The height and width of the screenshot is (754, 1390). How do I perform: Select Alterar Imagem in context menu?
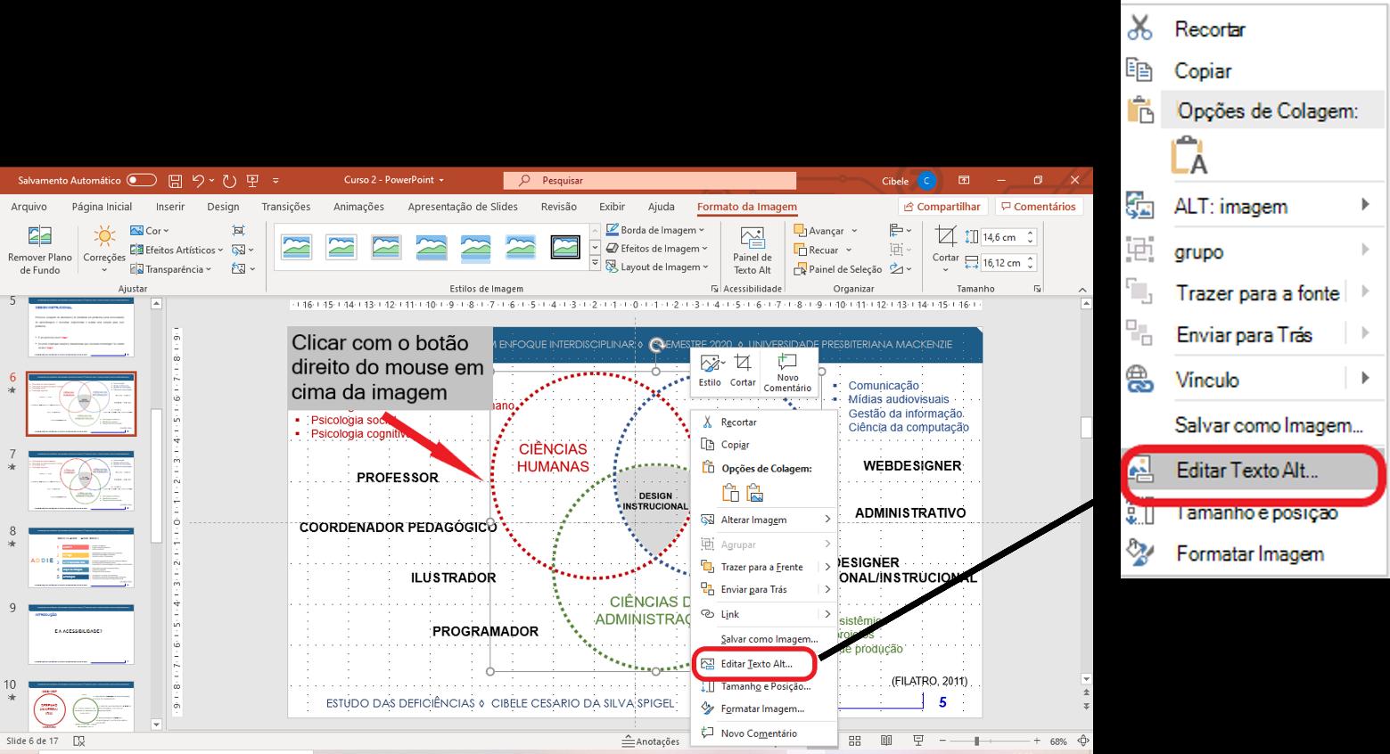point(765,520)
